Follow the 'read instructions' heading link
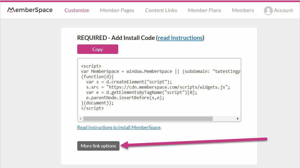 [x=180, y=38]
